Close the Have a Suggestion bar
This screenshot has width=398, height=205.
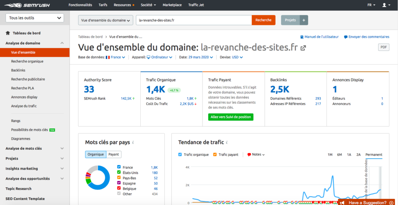pos(391,203)
